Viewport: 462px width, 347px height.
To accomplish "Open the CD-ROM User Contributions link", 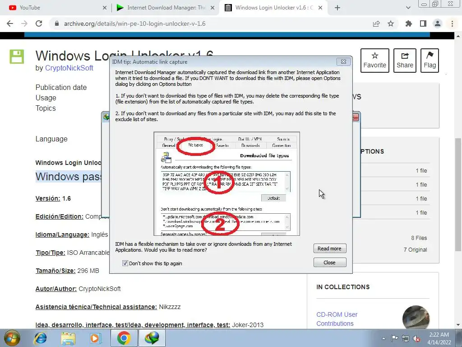I will pos(337,319).
